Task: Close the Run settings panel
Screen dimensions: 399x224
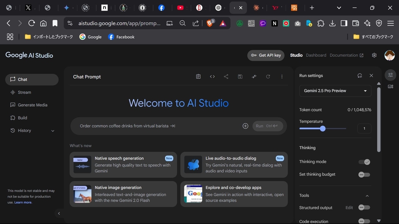Action: (371, 76)
